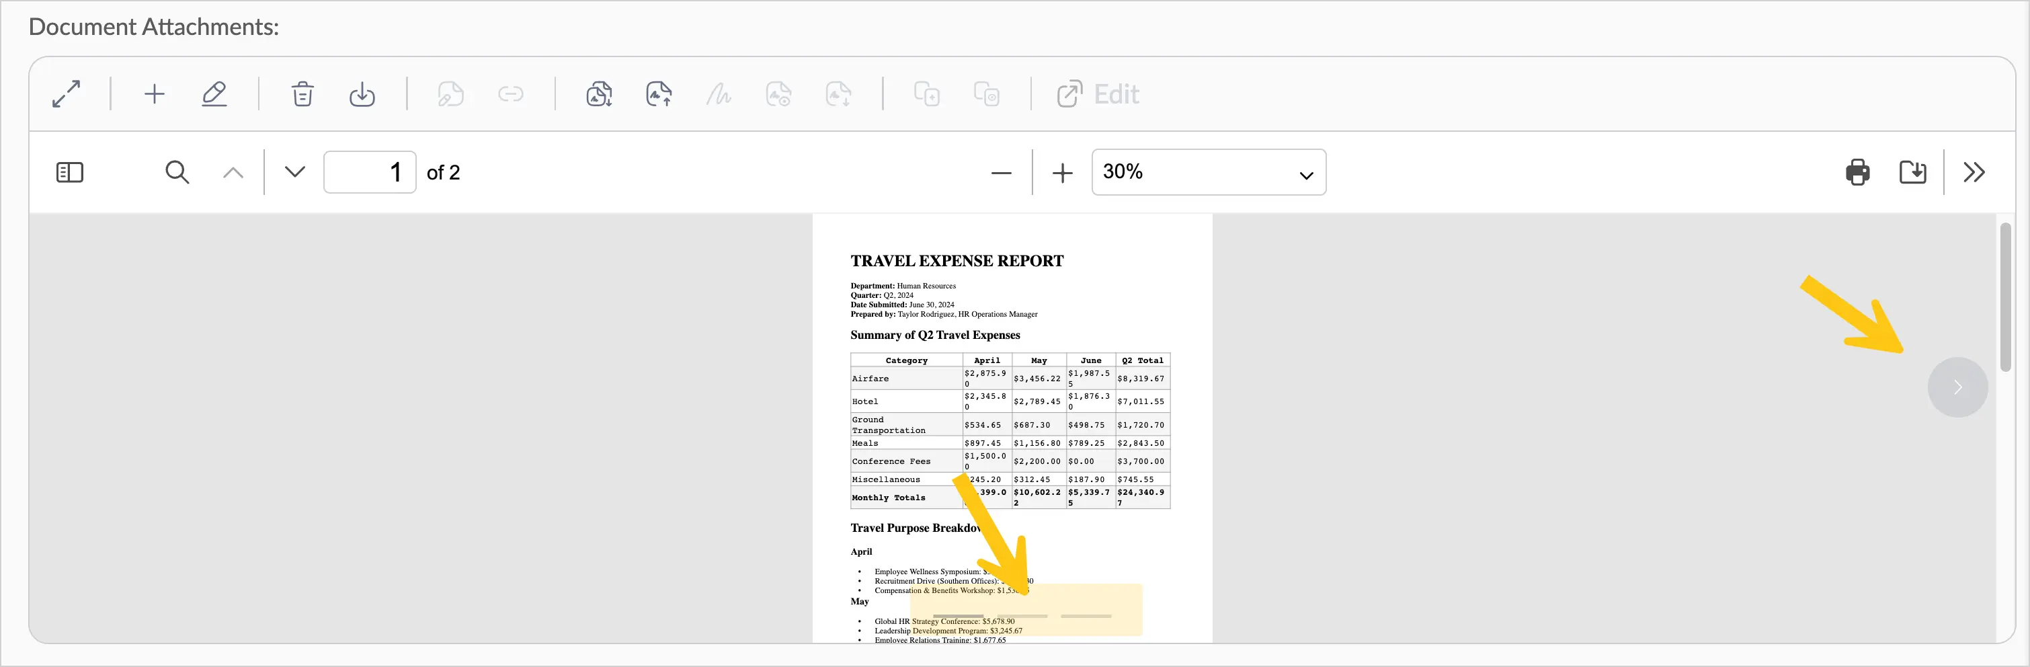This screenshot has width=2030, height=667.
Task: Click the 'Meals' row label
Action: [x=864, y=443]
